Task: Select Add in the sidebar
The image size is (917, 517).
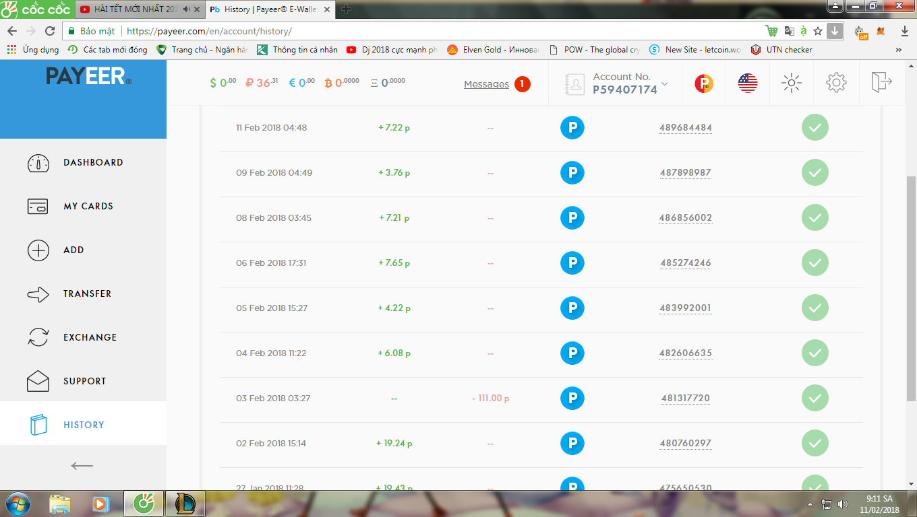Action: 84,250
